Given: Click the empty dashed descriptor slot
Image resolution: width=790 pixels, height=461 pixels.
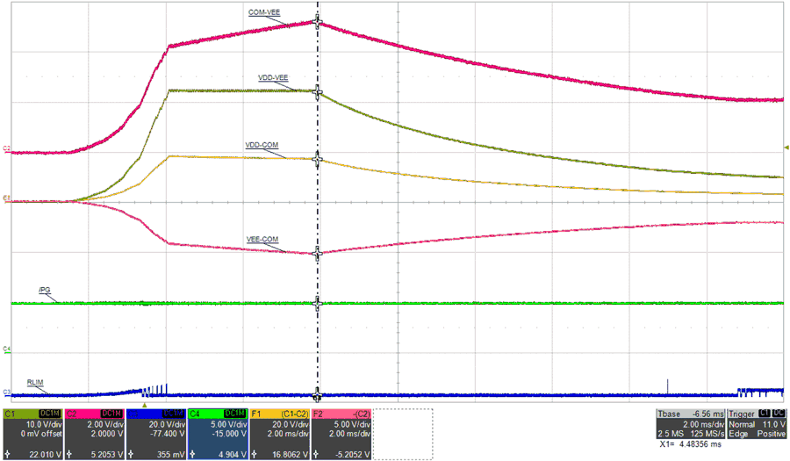Looking at the screenshot, I should click(x=404, y=434).
